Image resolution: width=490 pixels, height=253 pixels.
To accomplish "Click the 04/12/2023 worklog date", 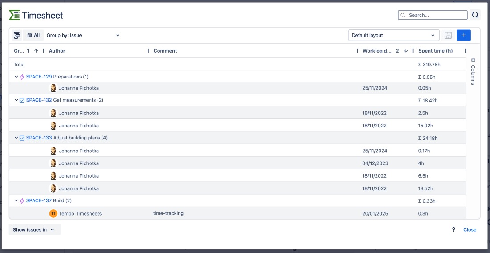I will (374, 163).
